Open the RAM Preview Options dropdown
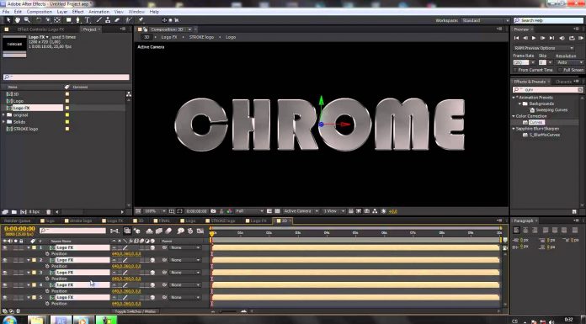This screenshot has width=586, height=324. 544,48
